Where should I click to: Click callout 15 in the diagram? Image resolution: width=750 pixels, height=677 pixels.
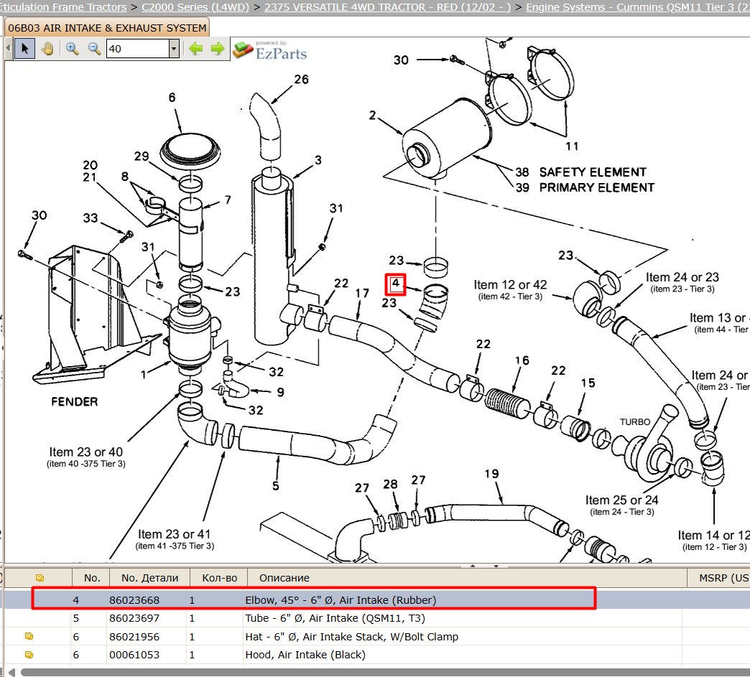click(x=588, y=383)
